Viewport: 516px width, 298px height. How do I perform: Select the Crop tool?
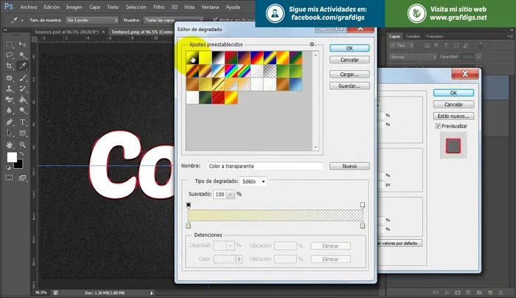[10, 66]
